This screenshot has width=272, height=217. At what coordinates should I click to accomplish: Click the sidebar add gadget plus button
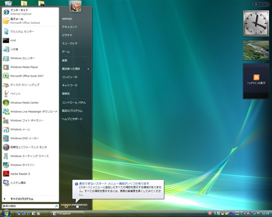(x=256, y=4)
